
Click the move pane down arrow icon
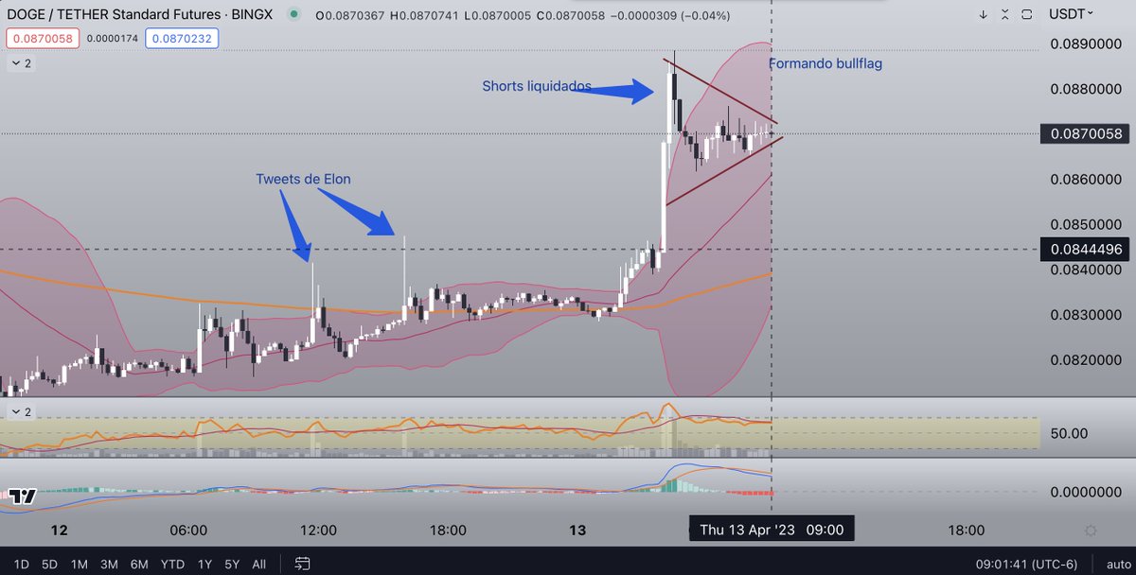[x=983, y=14]
